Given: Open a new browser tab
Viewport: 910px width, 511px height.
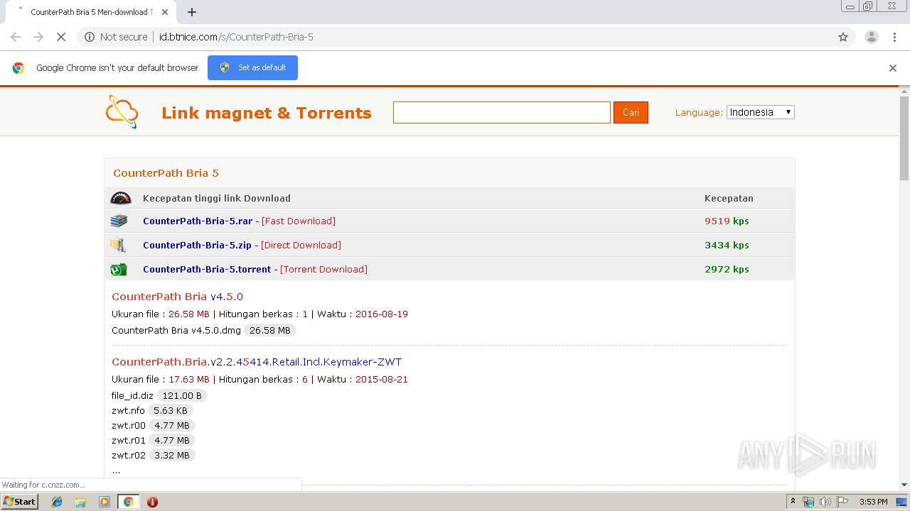Looking at the screenshot, I should [192, 12].
